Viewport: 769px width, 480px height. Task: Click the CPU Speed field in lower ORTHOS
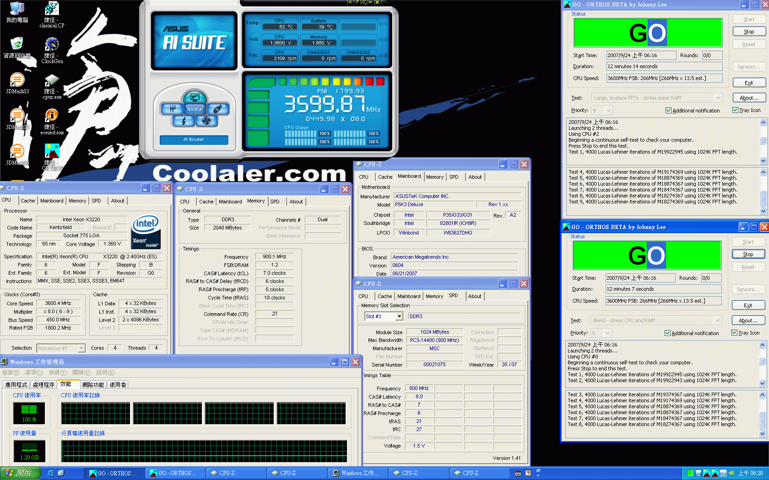point(663,301)
